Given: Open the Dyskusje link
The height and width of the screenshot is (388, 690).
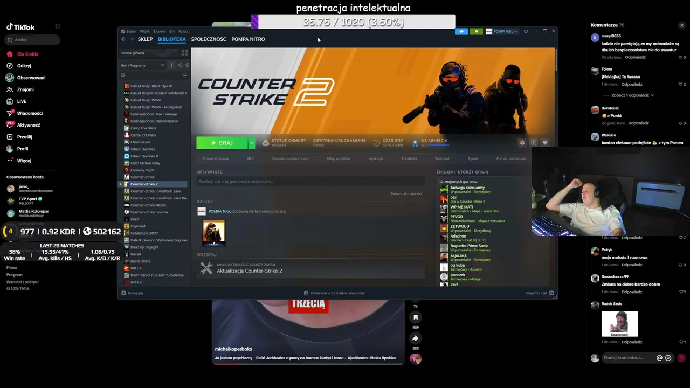Looking at the screenshot, I should coord(376,158).
